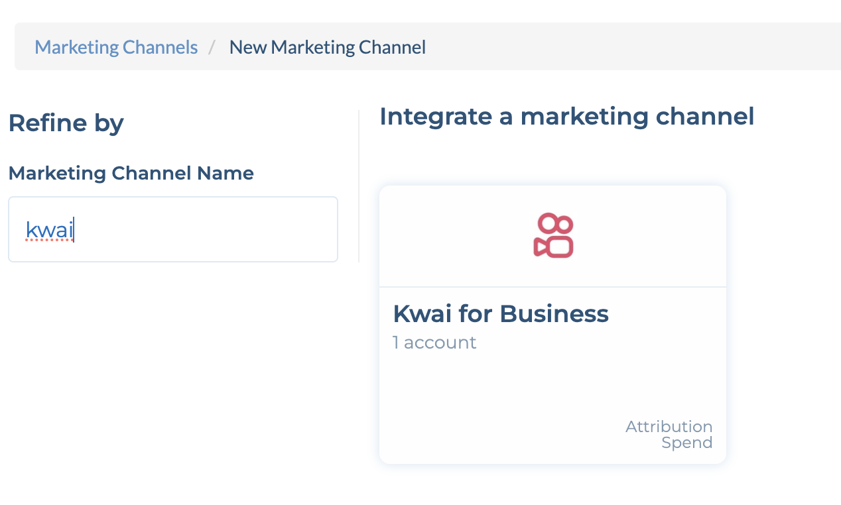This screenshot has width=841, height=505.
Task: Select the New Marketing Channel breadcrumb text
Action: pyautogui.click(x=328, y=47)
